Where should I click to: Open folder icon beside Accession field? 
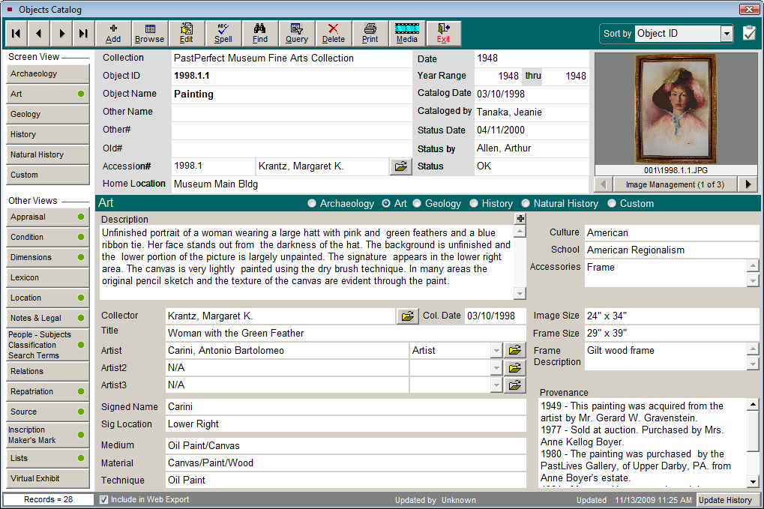tap(401, 166)
